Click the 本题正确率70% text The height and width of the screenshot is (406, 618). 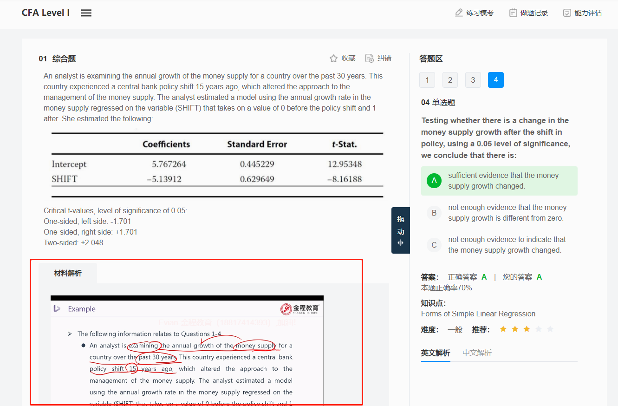[x=446, y=288]
